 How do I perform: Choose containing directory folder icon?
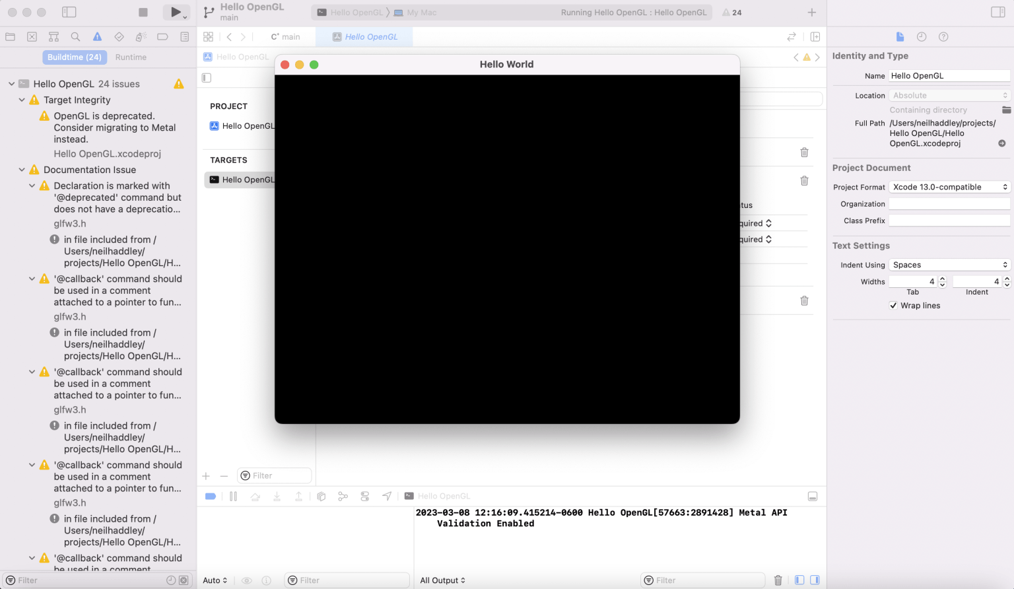[1006, 110]
